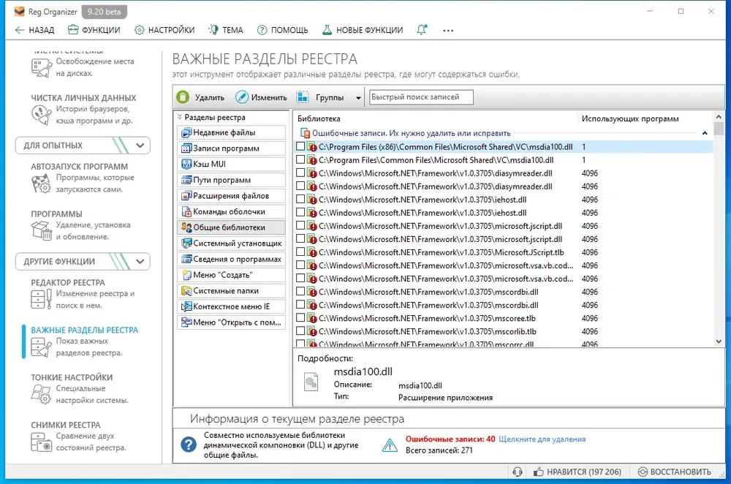
Task: Go back with НАЗАД
Action: click(x=34, y=30)
